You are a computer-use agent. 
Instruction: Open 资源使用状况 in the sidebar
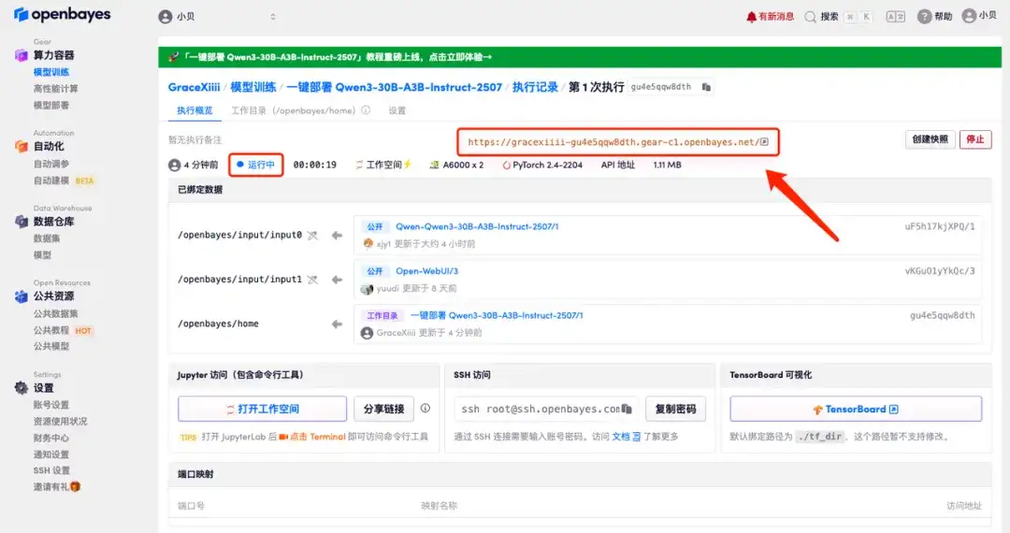click(x=60, y=422)
